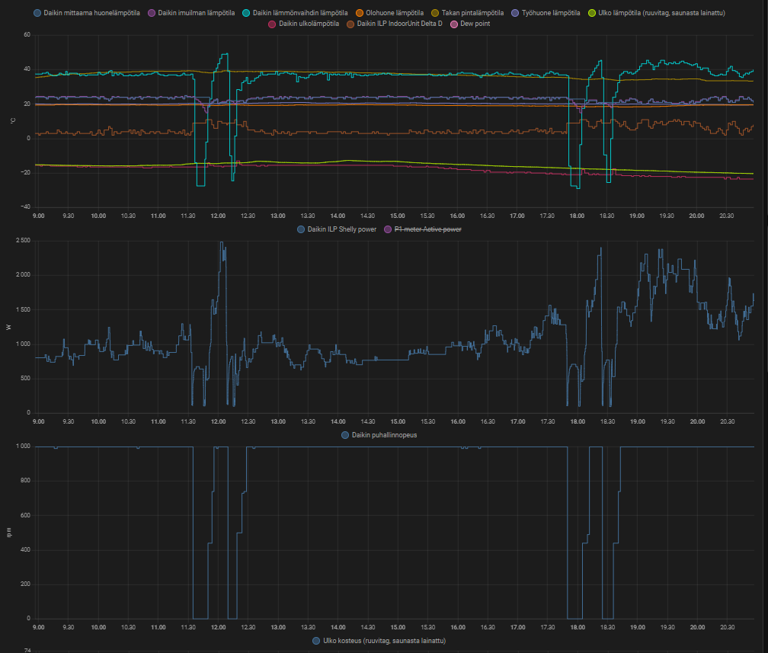Click the 2500 W power peak near 12.00
Viewport: 768px width, 653px height.
[222, 244]
